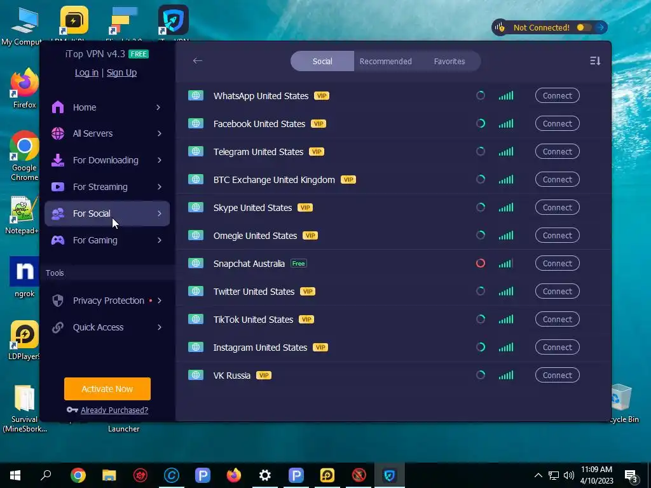
Task: Open the server sort icon
Action: [595, 61]
